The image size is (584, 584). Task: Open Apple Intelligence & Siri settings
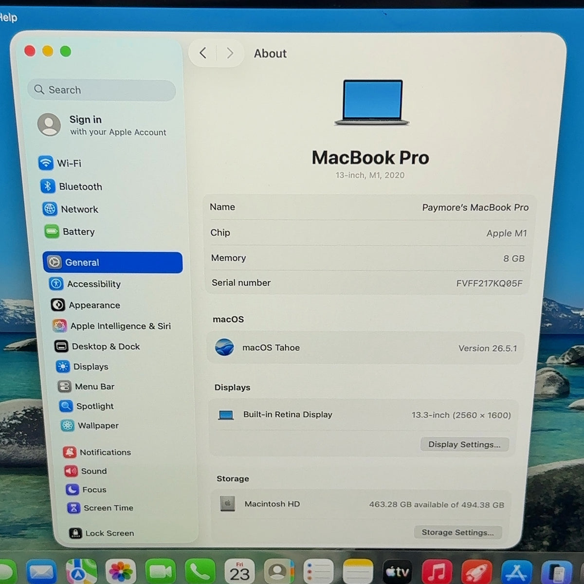pos(112,326)
